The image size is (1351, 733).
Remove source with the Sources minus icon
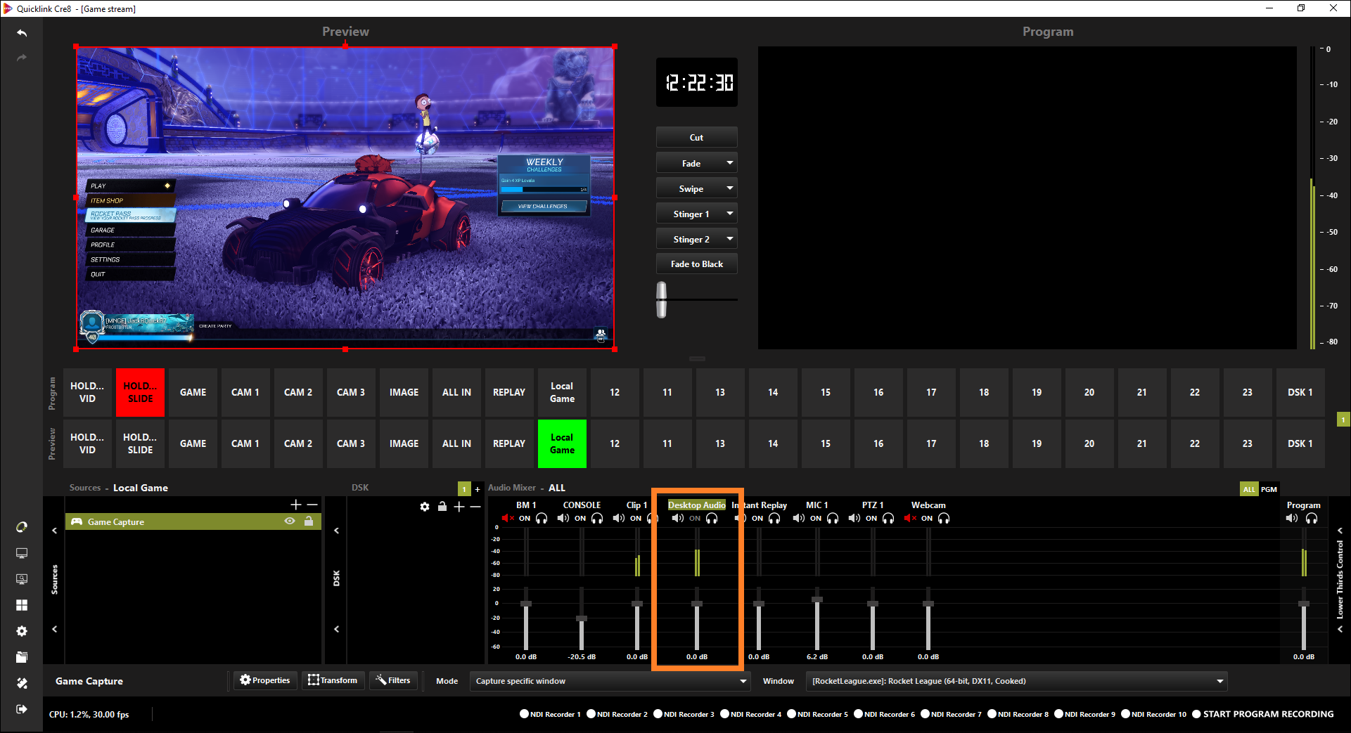[x=312, y=505]
